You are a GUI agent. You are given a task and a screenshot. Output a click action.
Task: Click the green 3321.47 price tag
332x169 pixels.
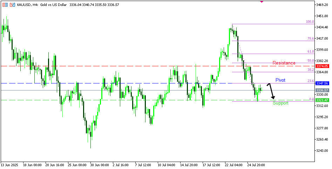[321, 100]
